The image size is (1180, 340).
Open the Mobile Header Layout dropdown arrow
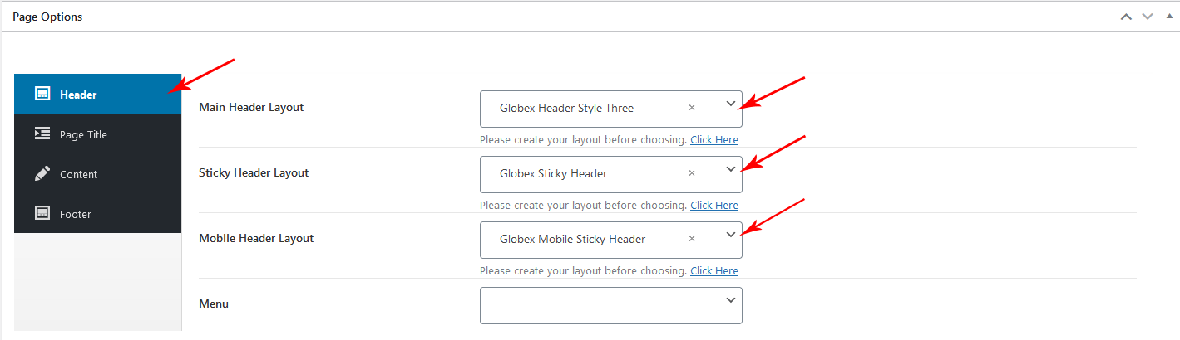(730, 235)
